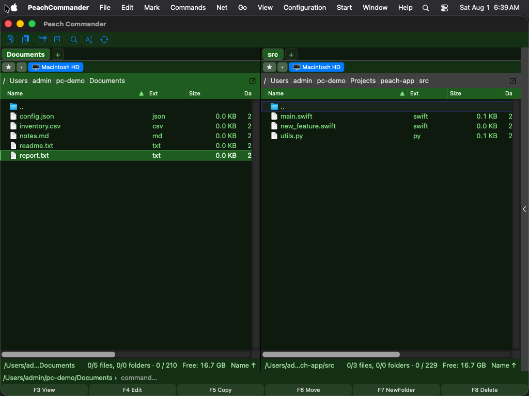Viewport: 529px width, 396px height.
Task: Click pc-demo breadcrumb in left panel path
Action: pos(70,81)
